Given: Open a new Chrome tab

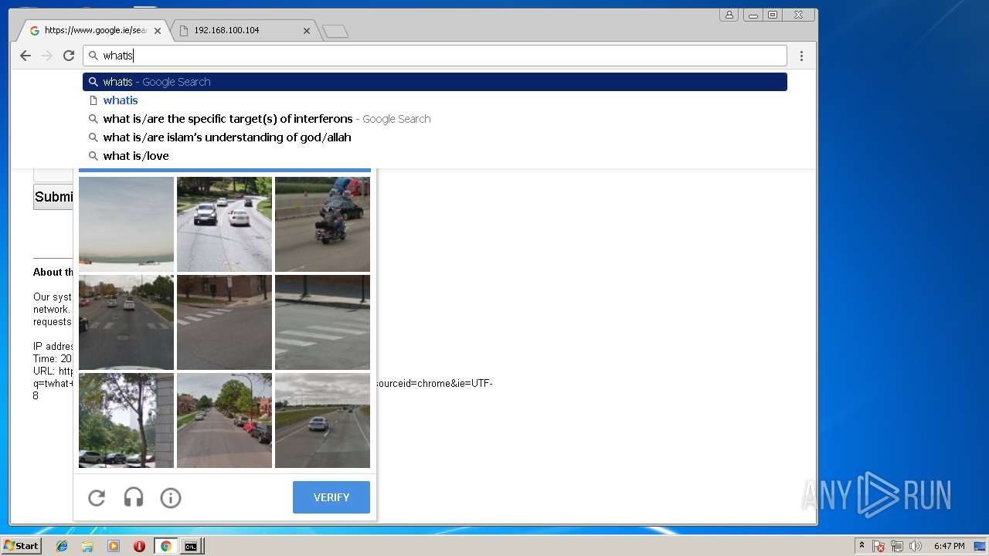Looking at the screenshot, I should click(335, 31).
